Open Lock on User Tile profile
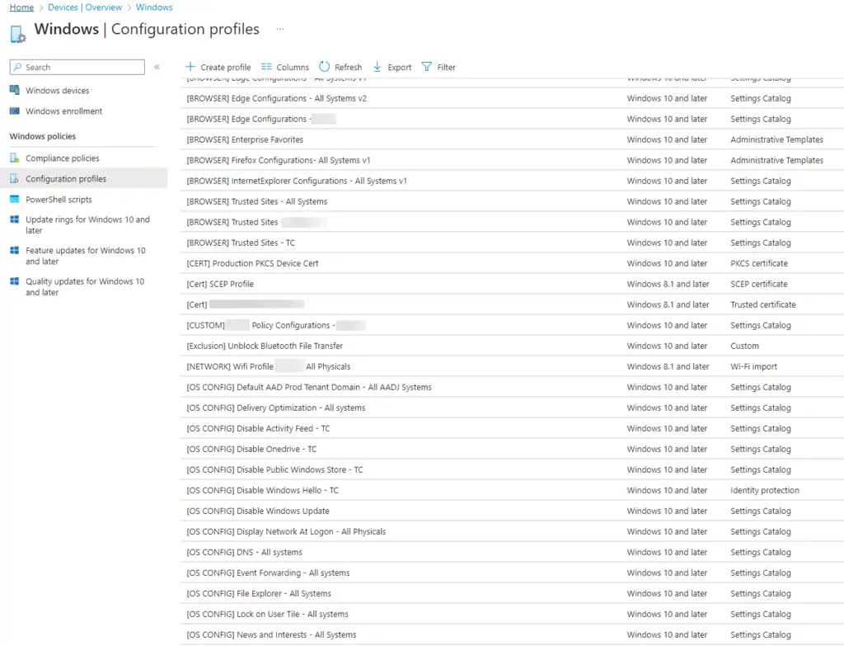This screenshot has height=646, width=844. point(268,614)
